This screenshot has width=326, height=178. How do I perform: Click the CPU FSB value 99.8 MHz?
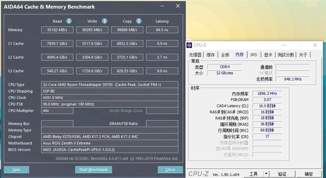point(110,104)
